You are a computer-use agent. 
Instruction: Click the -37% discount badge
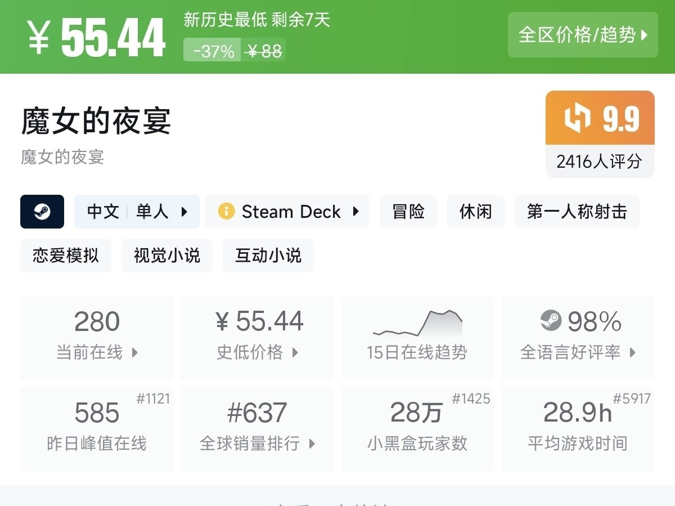213,51
